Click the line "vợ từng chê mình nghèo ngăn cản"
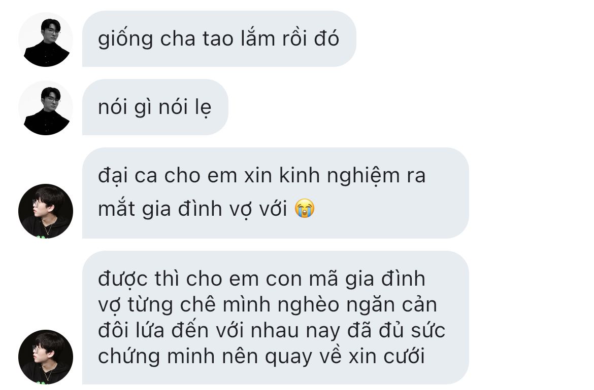 pyautogui.click(x=268, y=305)
